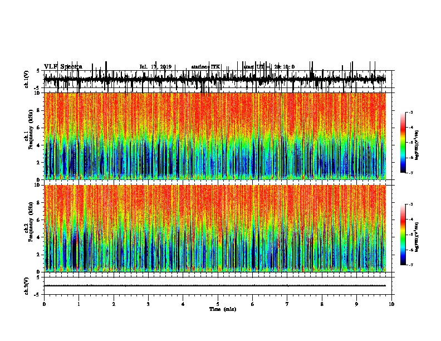Click the '-7' tick on ch.1 color bar
441x341 pixels.
[410, 173]
